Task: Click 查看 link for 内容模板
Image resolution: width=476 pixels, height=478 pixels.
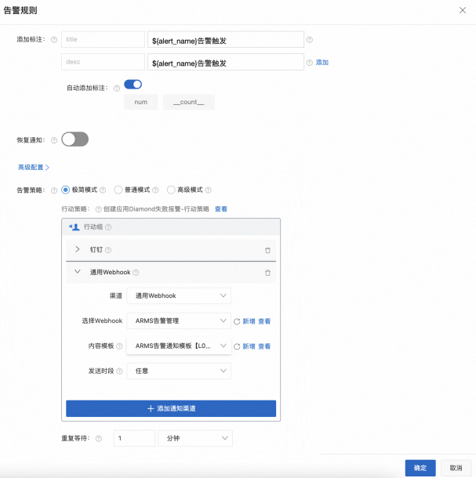Action: [264, 346]
